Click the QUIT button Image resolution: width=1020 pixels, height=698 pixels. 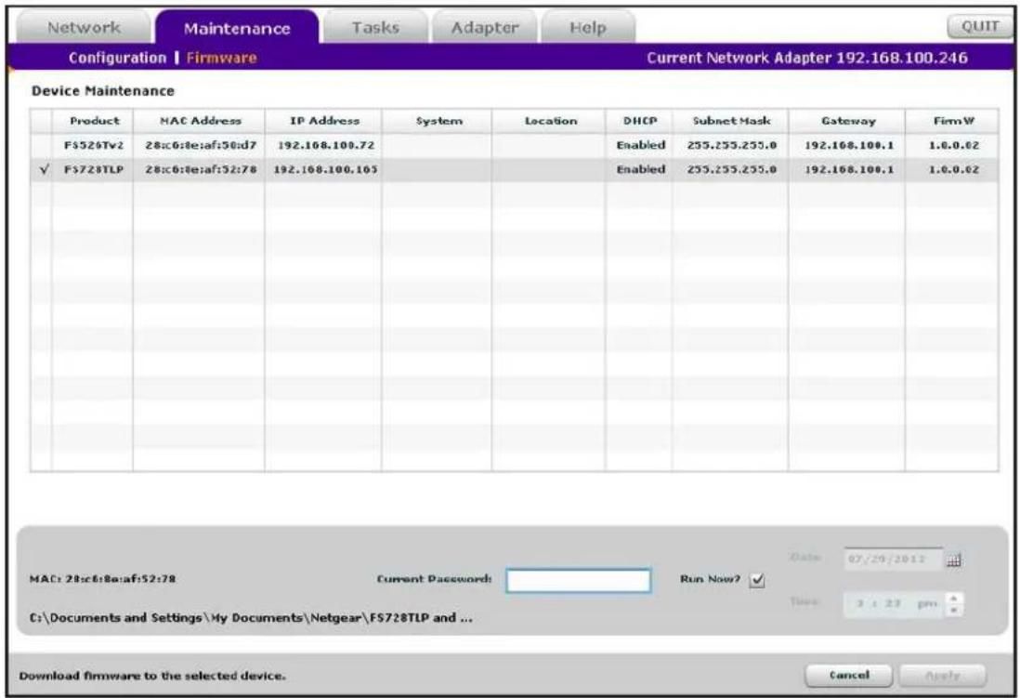tap(980, 27)
